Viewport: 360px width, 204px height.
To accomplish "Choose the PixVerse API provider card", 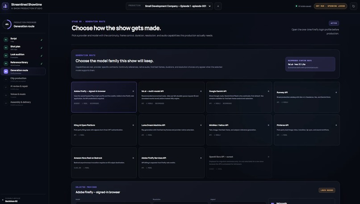I will pyautogui.click(x=307, y=130).
